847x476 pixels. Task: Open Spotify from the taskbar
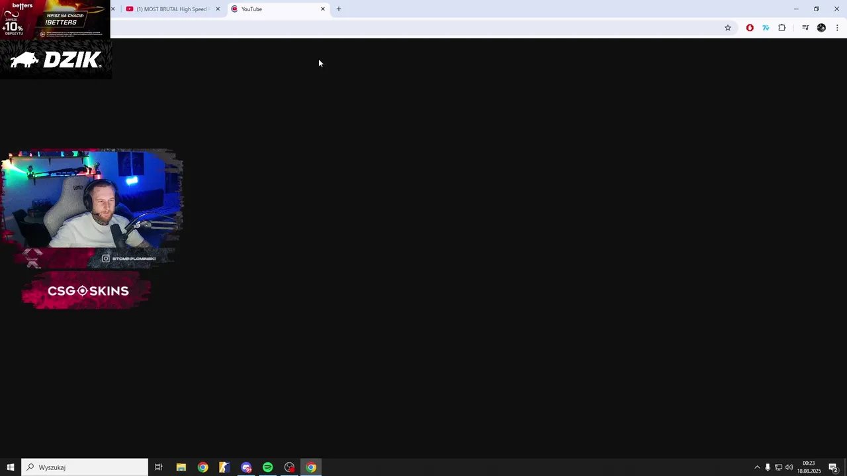[268, 467]
